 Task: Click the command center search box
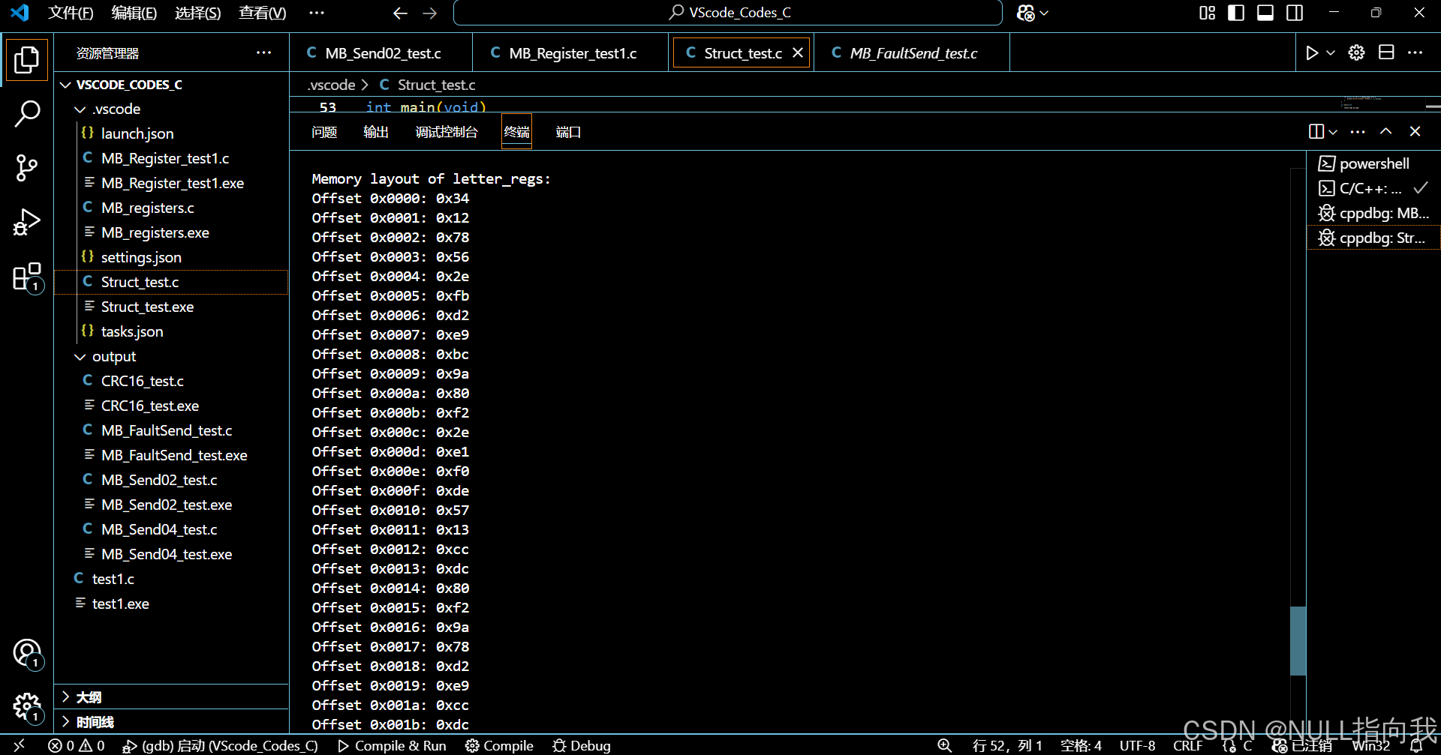(728, 13)
